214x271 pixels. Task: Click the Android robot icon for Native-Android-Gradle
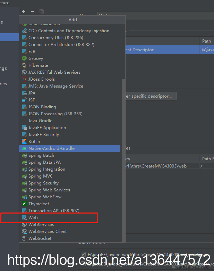tap(24, 148)
